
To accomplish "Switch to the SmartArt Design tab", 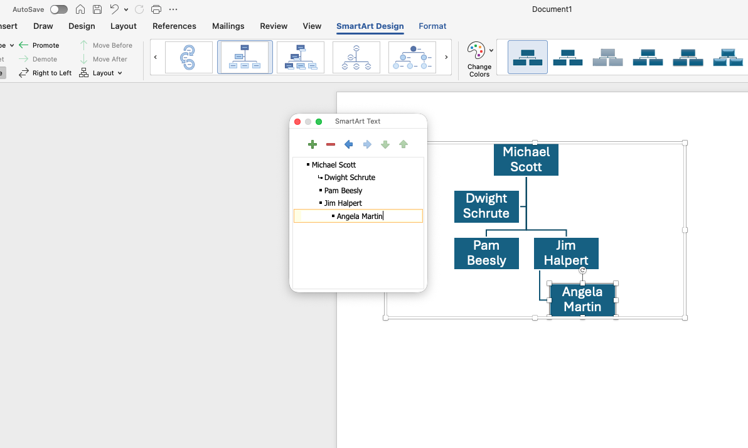I will [x=370, y=26].
